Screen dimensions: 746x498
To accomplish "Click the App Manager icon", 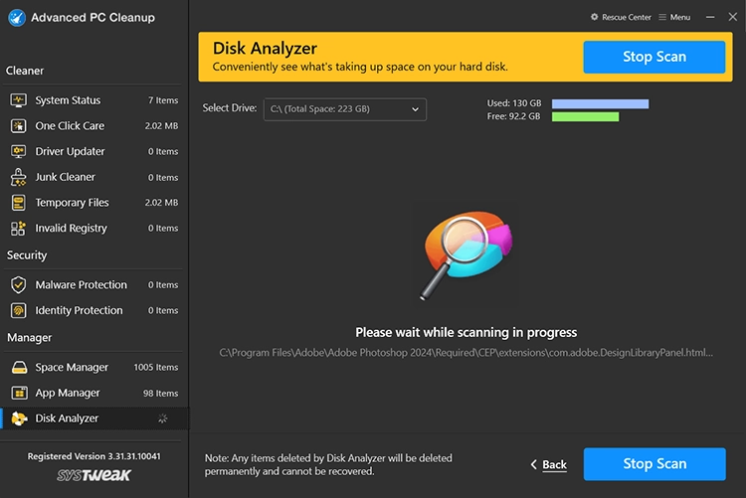I will click(18, 394).
